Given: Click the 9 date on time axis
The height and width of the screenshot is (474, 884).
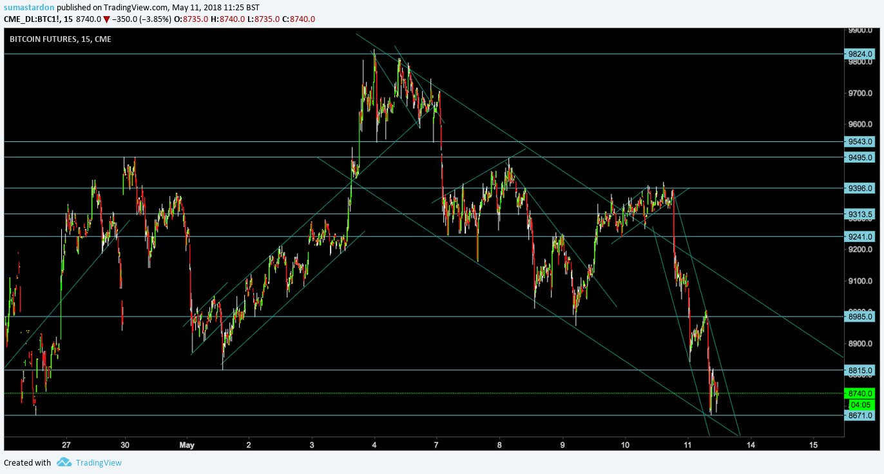Looking at the screenshot, I should (x=562, y=445).
